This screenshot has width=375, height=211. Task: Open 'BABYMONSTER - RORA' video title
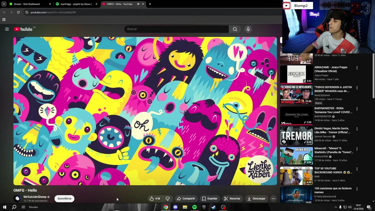click(333, 110)
